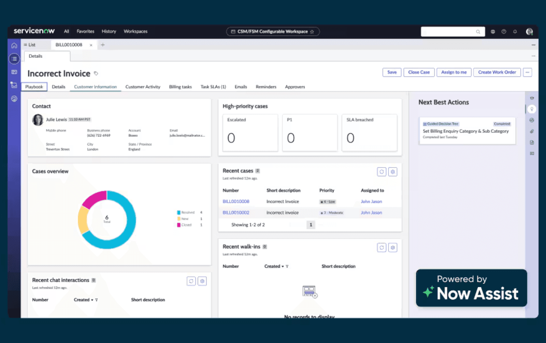
Task: Click the SLA breached count tile
Action: click(369, 133)
